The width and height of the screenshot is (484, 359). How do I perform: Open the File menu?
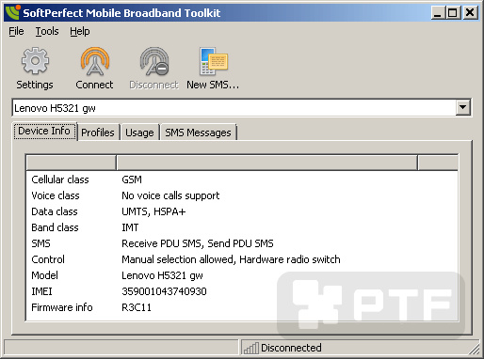[x=16, y=31]
